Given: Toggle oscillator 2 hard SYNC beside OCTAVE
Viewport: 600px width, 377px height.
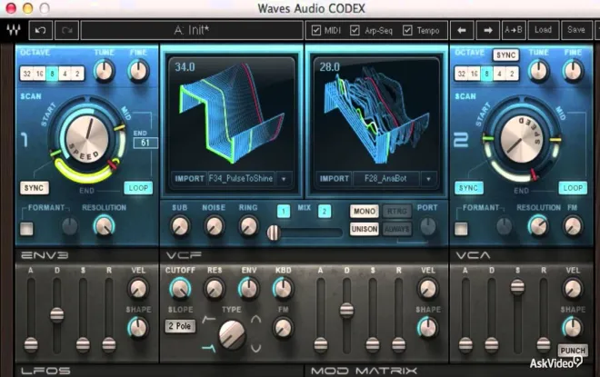Looking at the screenshot, I should [x=505, y=55].
